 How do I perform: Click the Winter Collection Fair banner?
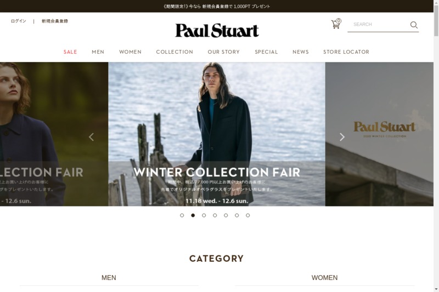(217, 134)
